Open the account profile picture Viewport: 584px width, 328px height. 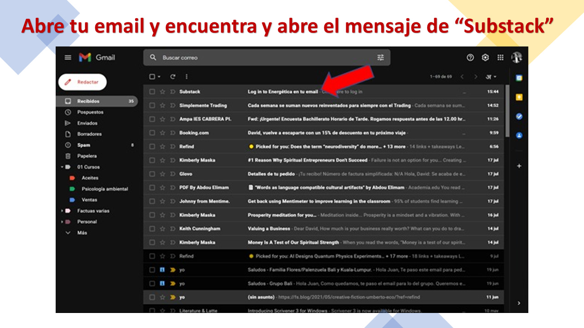516,57
